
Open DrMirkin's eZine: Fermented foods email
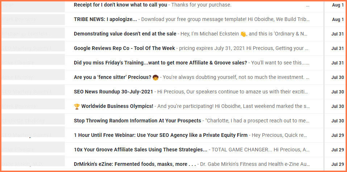135,164
